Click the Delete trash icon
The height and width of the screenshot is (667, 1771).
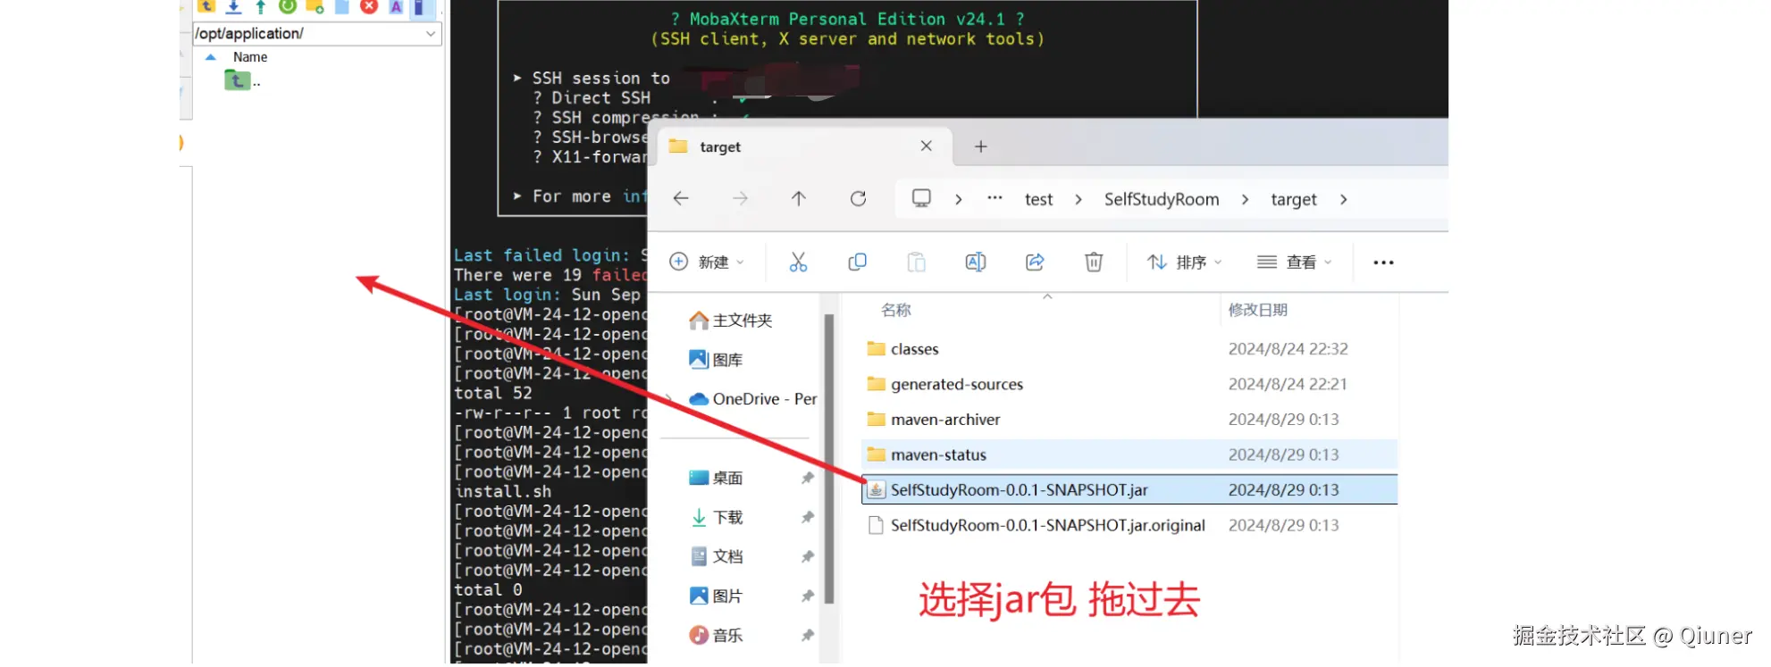(1094, 262)
